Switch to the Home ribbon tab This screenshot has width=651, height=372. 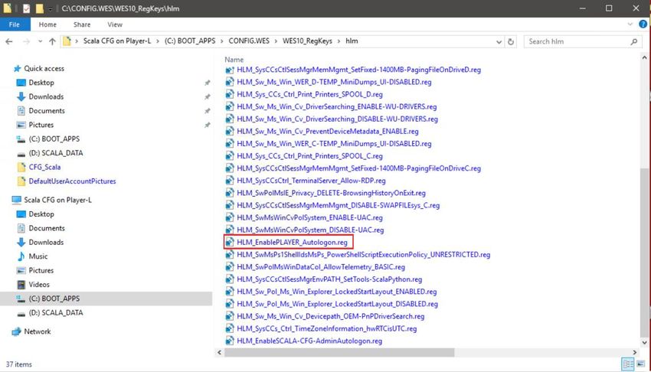coord(47,24)
